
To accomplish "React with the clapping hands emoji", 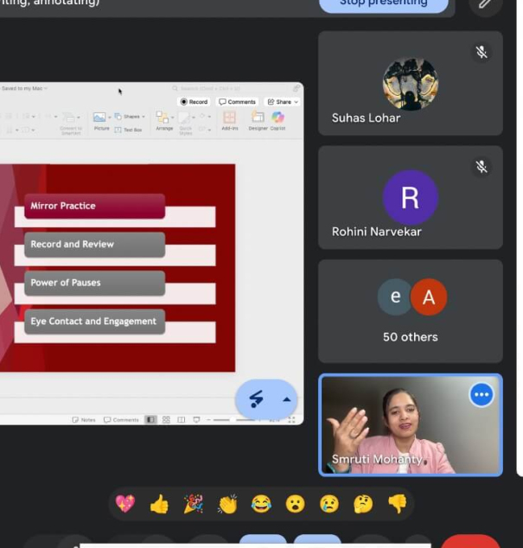I will pos(227,504).
